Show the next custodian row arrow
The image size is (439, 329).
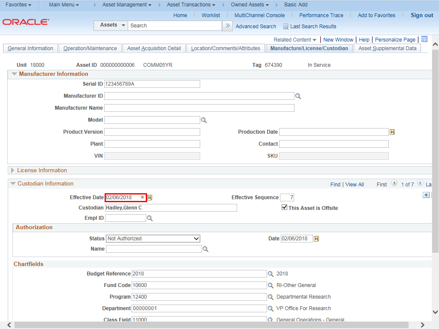pos(420,183)
